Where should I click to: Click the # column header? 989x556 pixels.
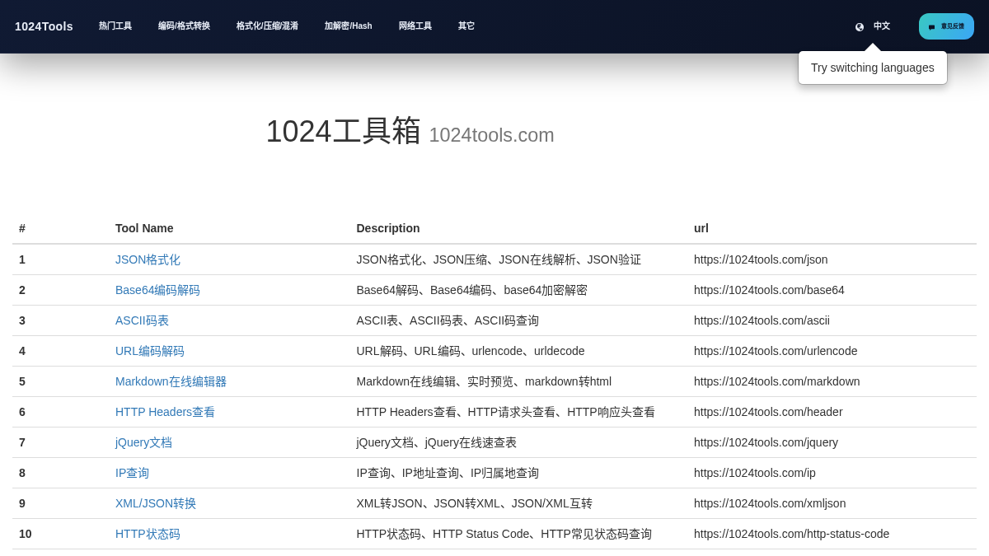[x=22, y=228]
